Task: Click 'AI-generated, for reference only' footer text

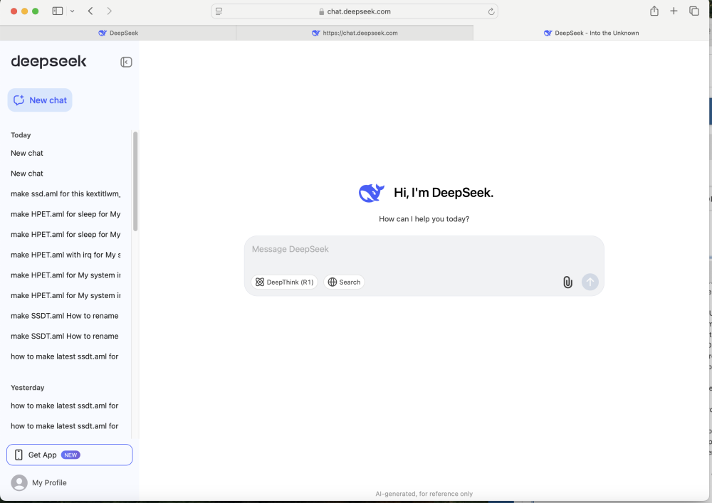Action: (424, 494)
